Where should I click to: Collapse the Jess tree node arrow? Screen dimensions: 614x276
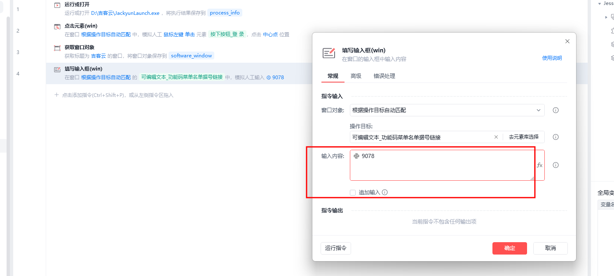(x=600, y=3)
